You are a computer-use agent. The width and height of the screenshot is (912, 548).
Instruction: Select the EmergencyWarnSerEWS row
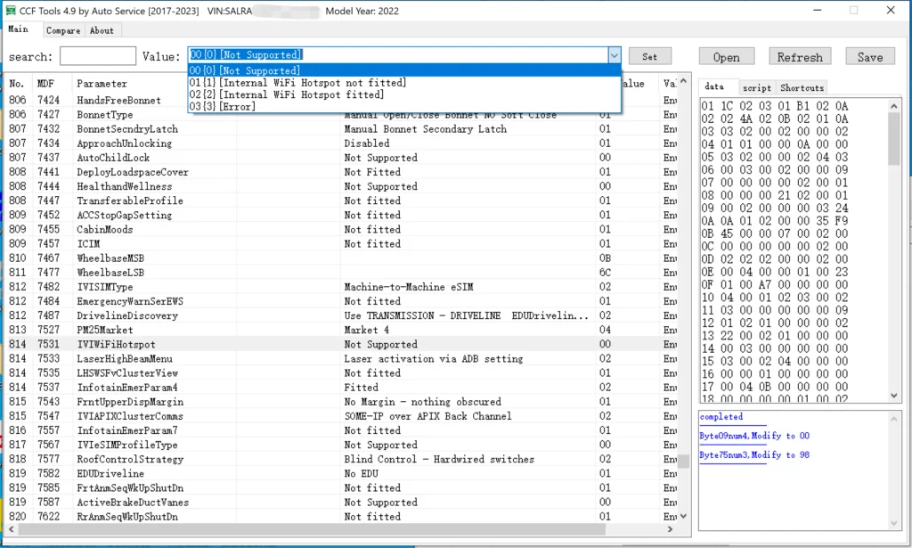[342, 301]
